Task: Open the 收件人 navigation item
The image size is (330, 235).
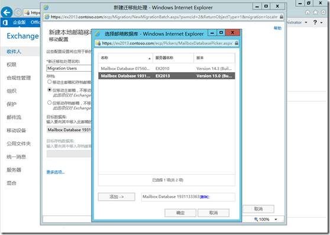Action: [14, 51]
